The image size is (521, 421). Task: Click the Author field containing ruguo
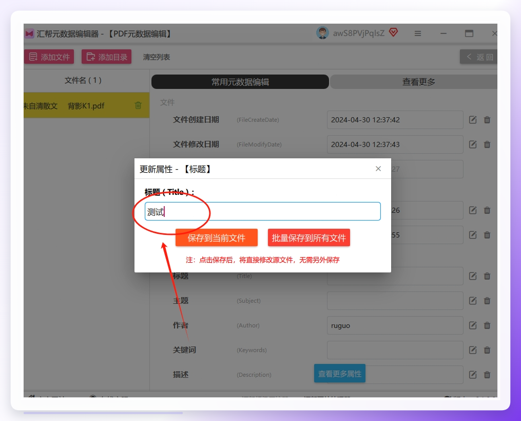[395, 325]
